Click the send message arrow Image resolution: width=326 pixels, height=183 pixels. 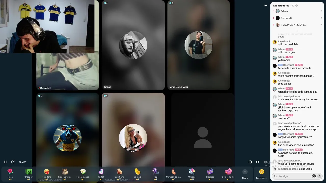click(319, 176)
